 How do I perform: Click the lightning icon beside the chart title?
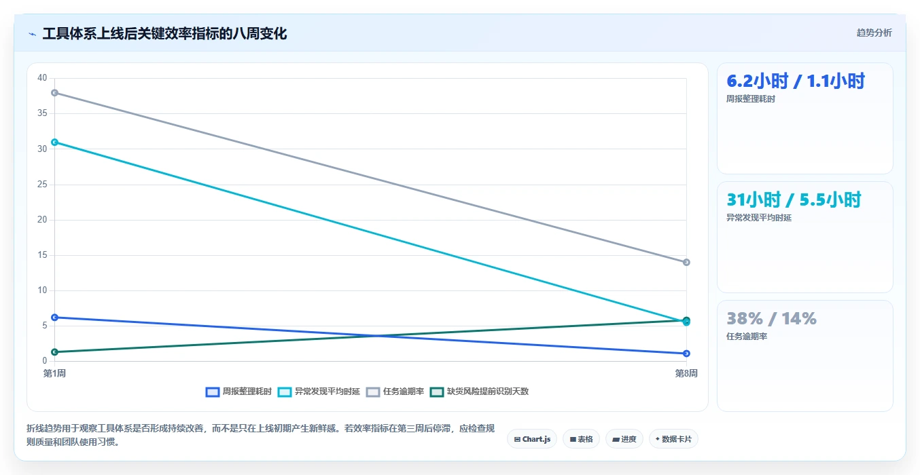[x=32, y=34]
